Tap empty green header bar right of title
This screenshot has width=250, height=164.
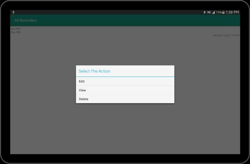(136, 20)
